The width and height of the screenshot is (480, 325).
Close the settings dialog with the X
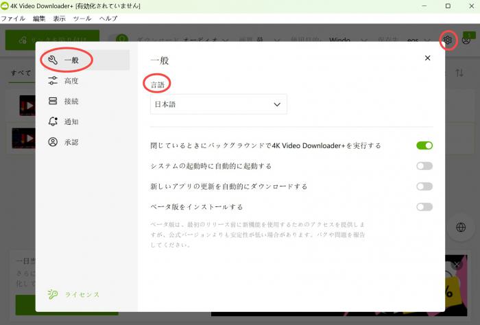pyautogui.click(x=428, y=58)
